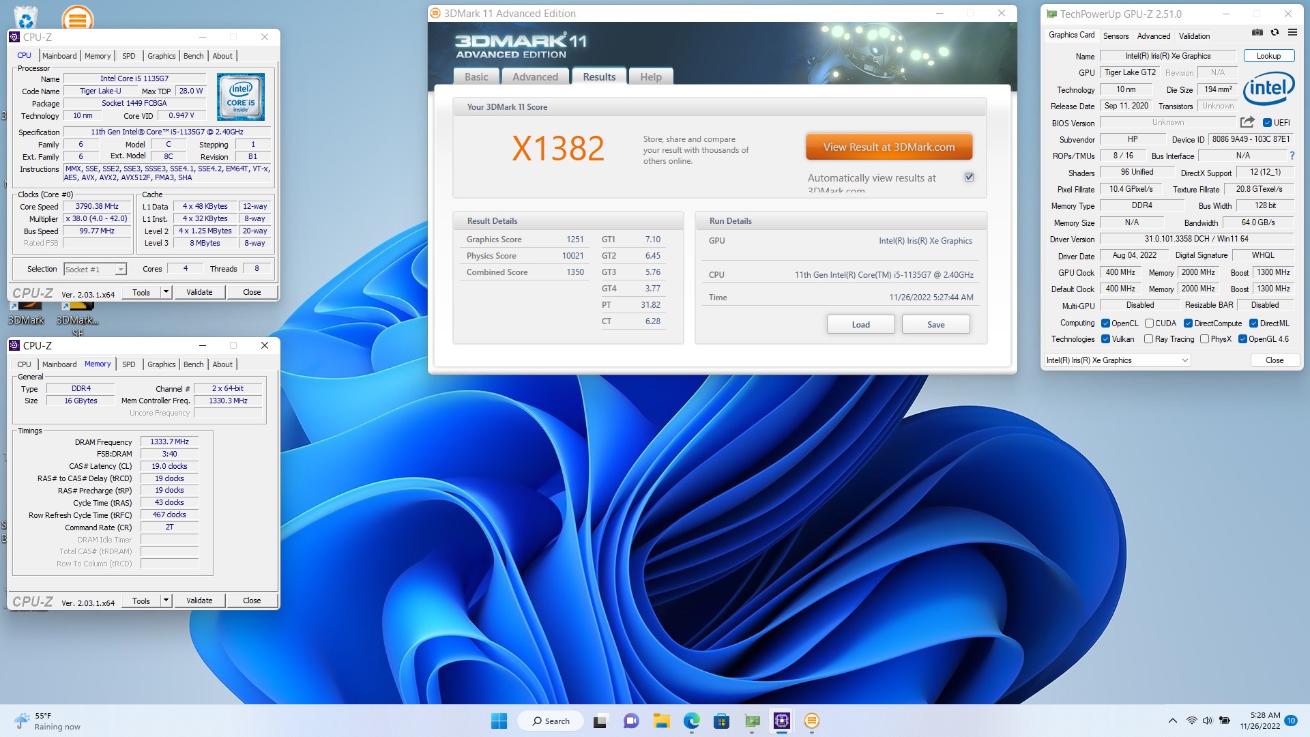Screen dimensions: 1310x737
Task: Toggle the DirectML checkbox
Action: click(x=1253, y=323)
